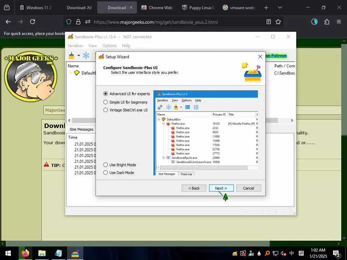Open the network status icon in the tray
Screen dimensions: 347x260
[x=275, y=253]
